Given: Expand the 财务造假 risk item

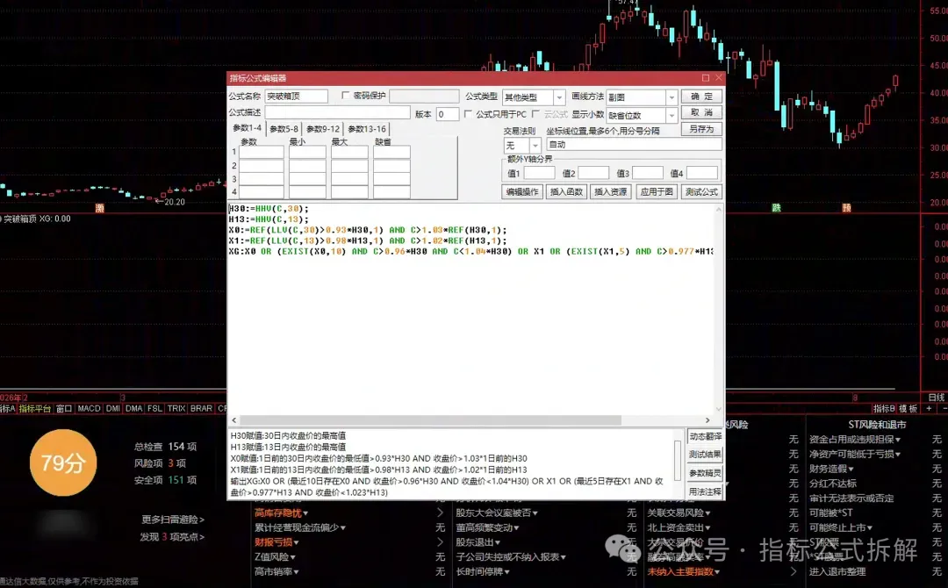Looking at the screenshot, I should (x=831, y=469).
